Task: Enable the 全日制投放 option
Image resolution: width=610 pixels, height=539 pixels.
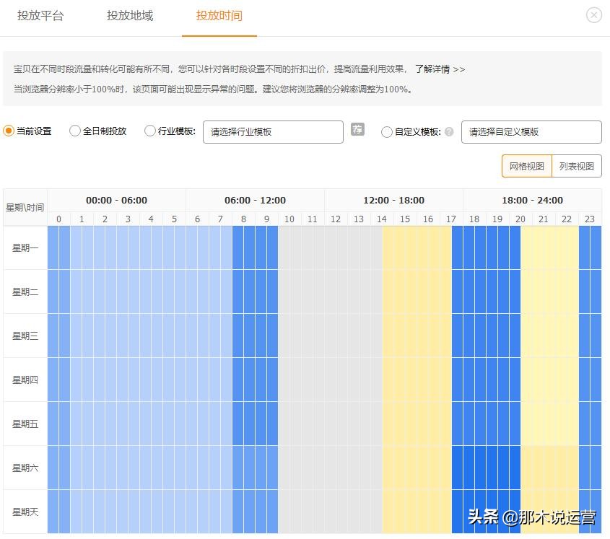Action: click(x=75, y=131)
